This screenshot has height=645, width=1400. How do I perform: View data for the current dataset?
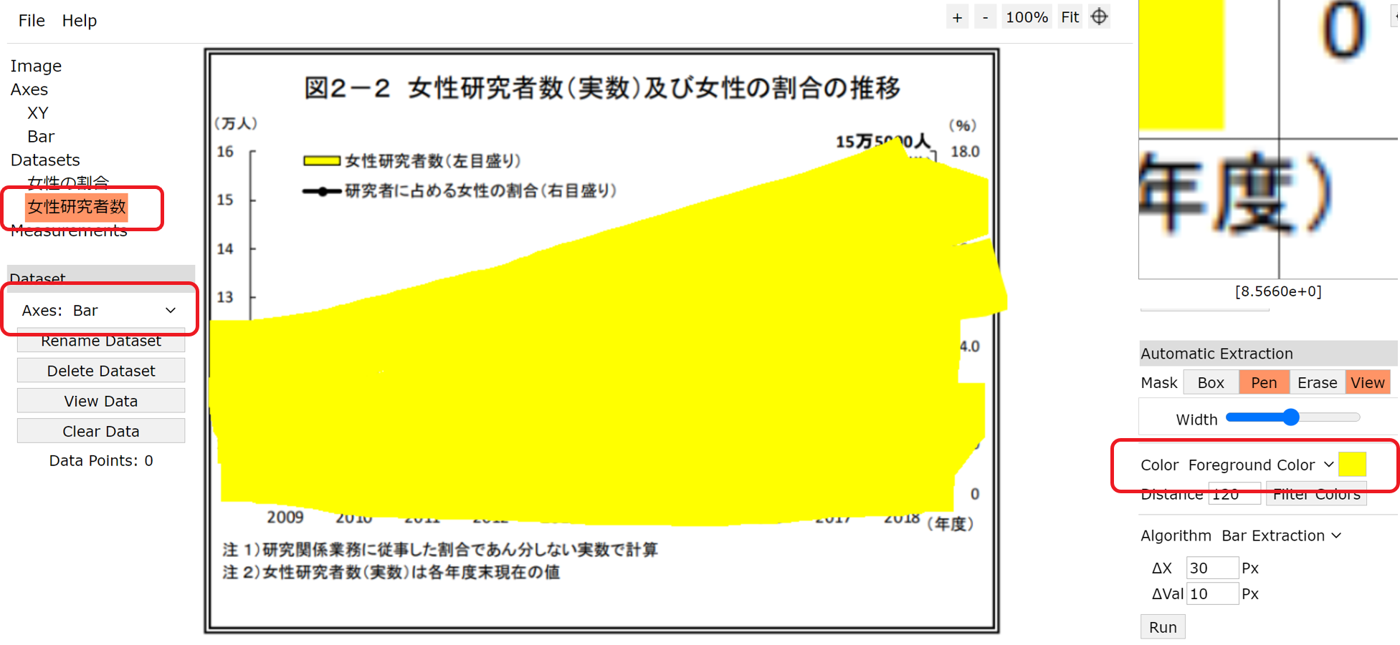[x=100, y=400]
